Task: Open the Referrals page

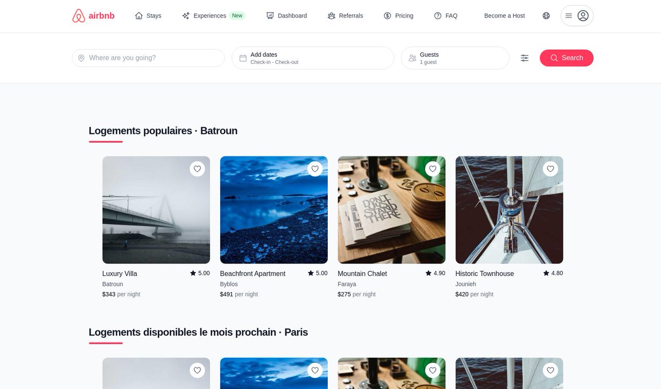Action: [x=345, y=16]
